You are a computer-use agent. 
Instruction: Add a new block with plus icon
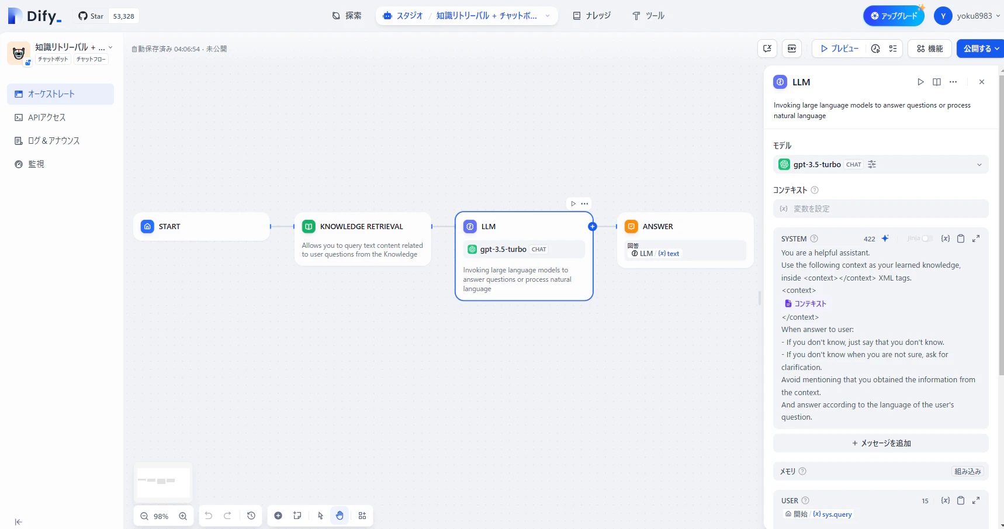pos(278,516)
